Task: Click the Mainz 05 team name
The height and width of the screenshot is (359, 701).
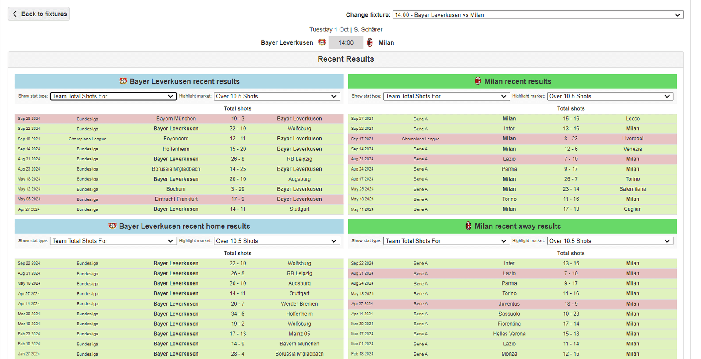Action: pos(300,334)
